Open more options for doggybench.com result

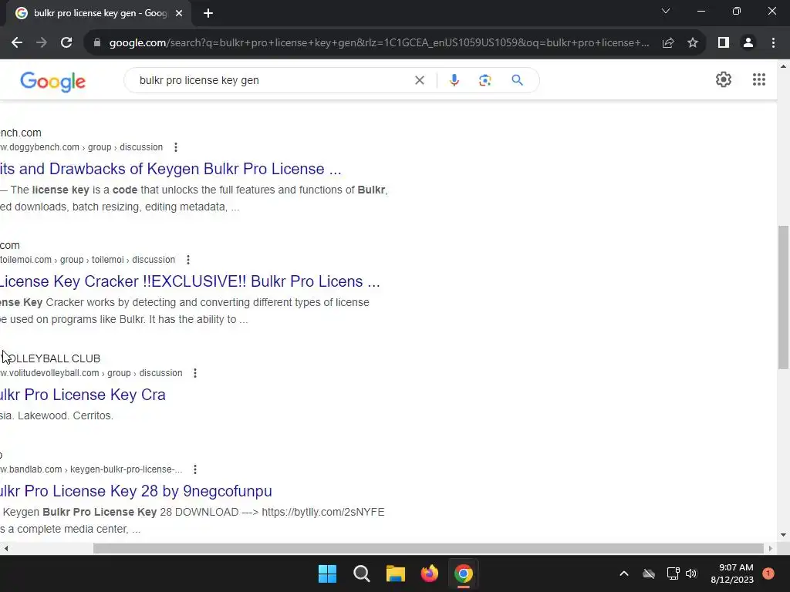tap(175, 147)
